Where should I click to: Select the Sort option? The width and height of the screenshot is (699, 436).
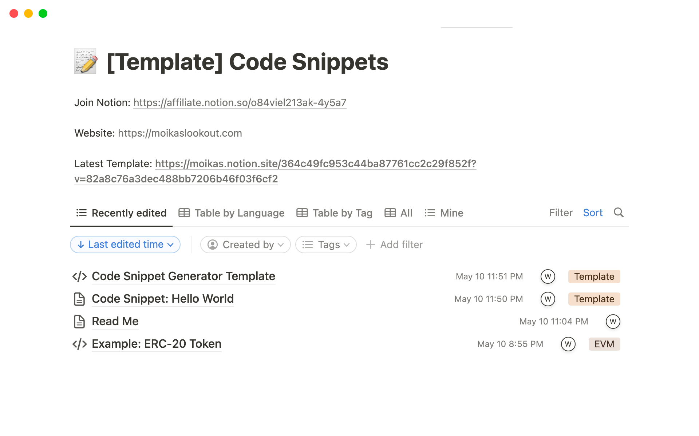593,213
